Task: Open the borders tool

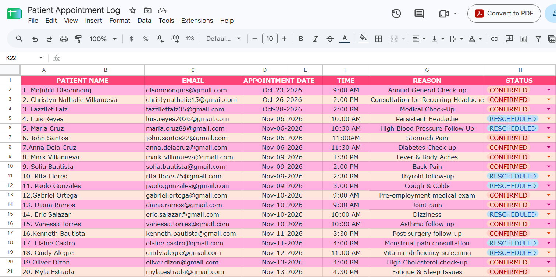Action: [x=378, y=39]
